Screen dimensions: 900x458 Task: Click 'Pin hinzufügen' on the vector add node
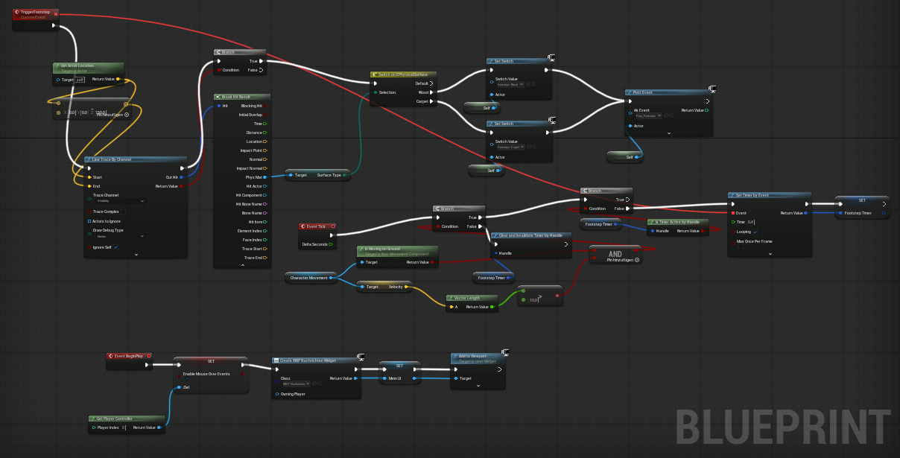[113, 115]
